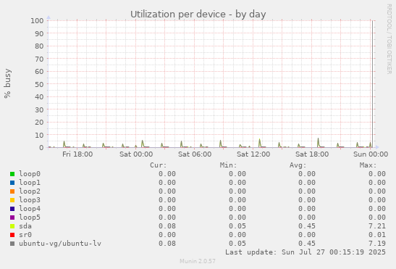Click the 'Sat 12:00' time axis label
The image size is (396, 269).
[253, 154]
